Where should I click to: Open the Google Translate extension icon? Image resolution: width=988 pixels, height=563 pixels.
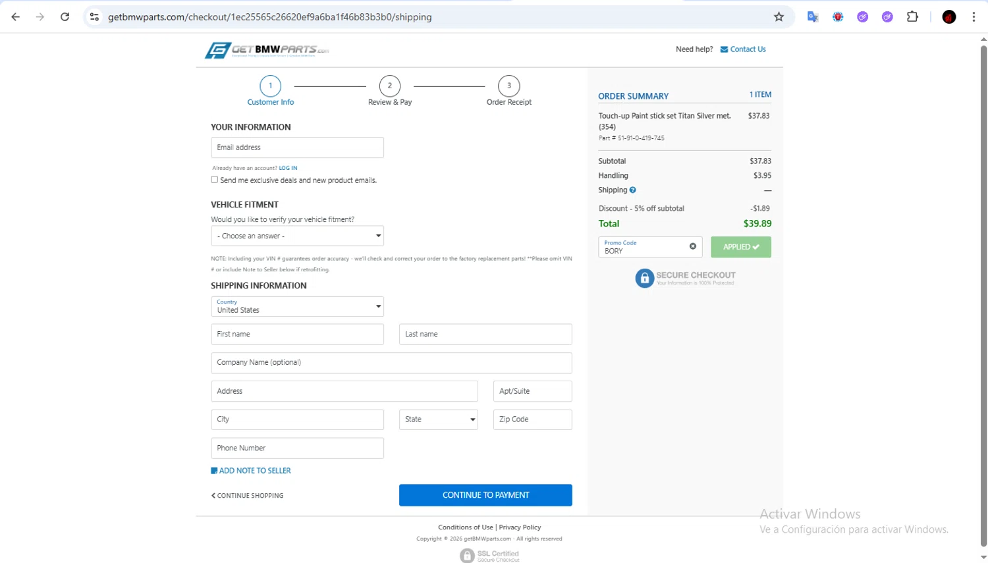tap(813, 17)
